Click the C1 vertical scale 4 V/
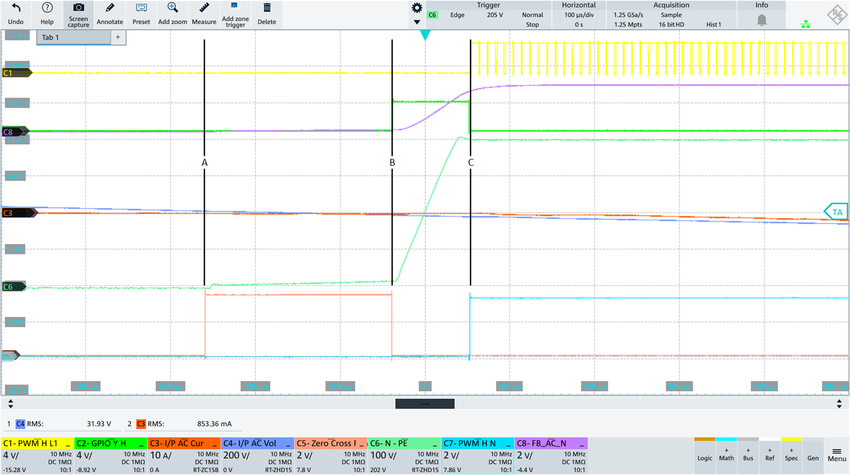This screenshot has height=475, width=850. tap(11, 455)
